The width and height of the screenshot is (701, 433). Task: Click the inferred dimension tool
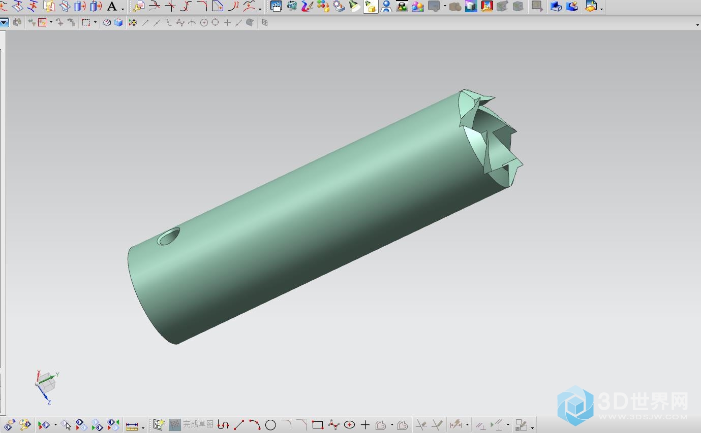456,424
